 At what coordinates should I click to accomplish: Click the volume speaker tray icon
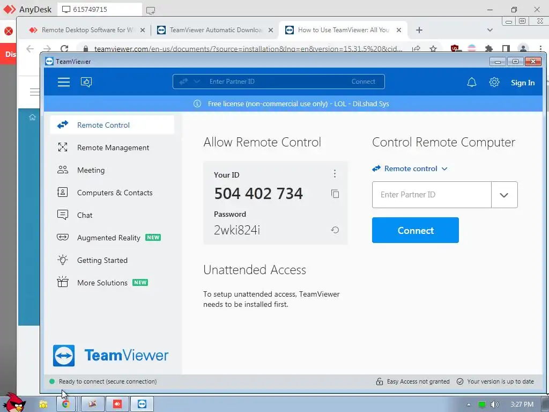tap(494, 404)
